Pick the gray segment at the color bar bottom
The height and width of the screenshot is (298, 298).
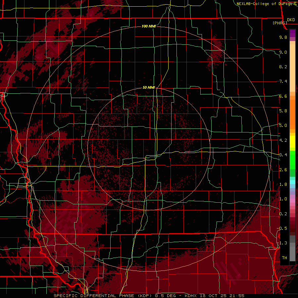[x=292, y=253]
